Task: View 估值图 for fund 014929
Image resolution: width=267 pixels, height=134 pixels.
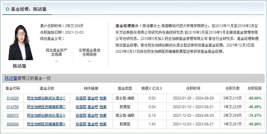Action: click(81, 98)
